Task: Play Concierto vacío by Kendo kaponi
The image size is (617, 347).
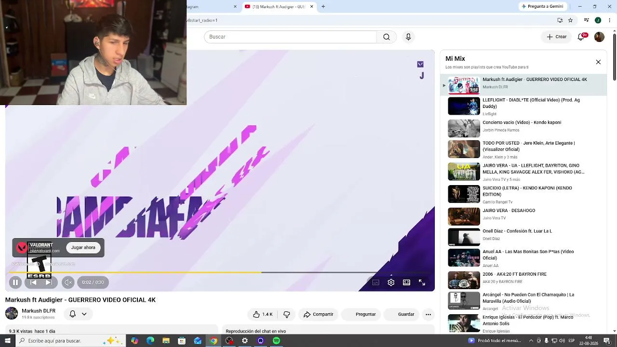Action: click(523, 129)
